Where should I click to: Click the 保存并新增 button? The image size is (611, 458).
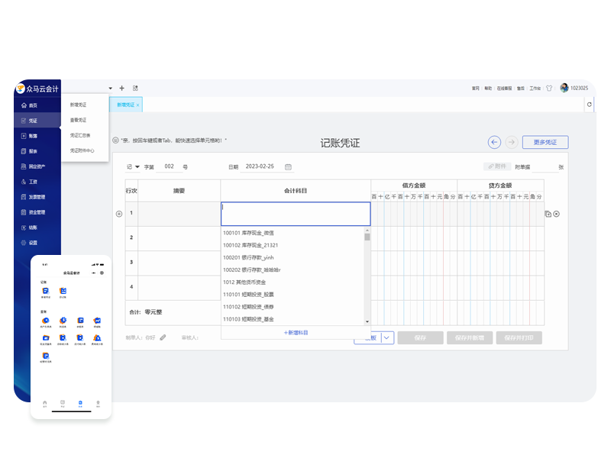tap(470, 337)
